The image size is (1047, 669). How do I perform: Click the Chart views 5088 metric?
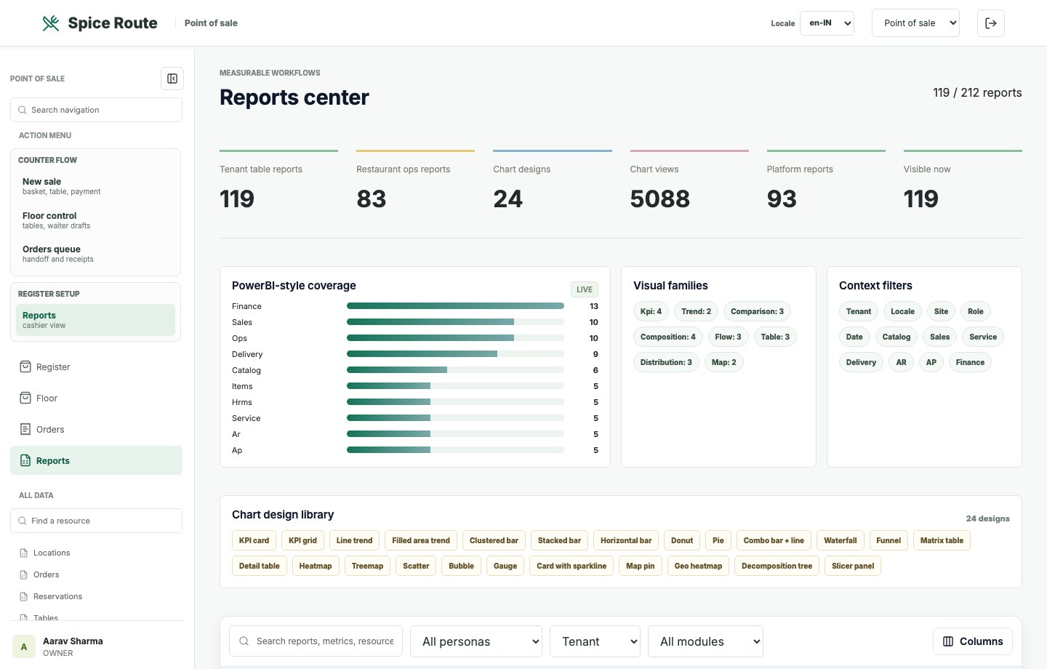(x=689, y=182)
